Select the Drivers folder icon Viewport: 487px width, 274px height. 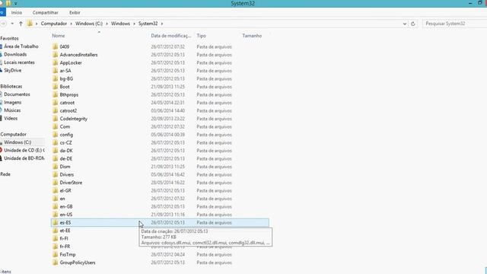[56, 174]
